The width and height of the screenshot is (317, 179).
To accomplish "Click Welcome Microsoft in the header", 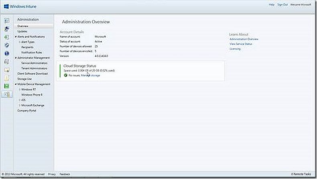I will pyautogui.click(x=301, y=4).
